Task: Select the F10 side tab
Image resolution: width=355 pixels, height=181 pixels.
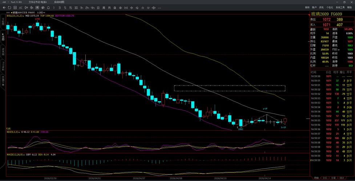Action: click(3, 66)
